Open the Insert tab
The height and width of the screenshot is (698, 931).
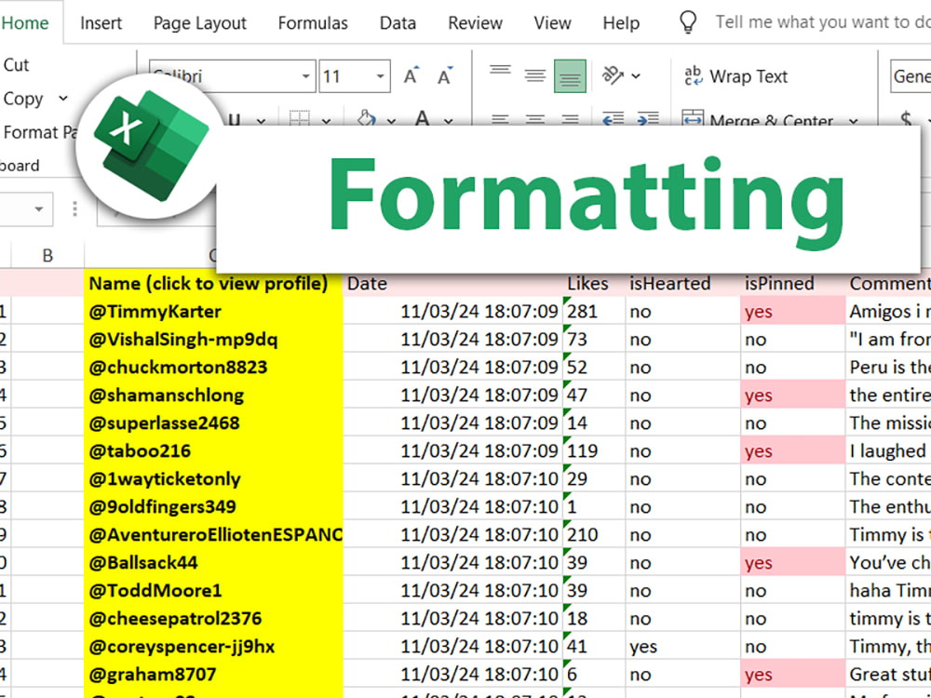pyautogui.click(x=101, y=22)
